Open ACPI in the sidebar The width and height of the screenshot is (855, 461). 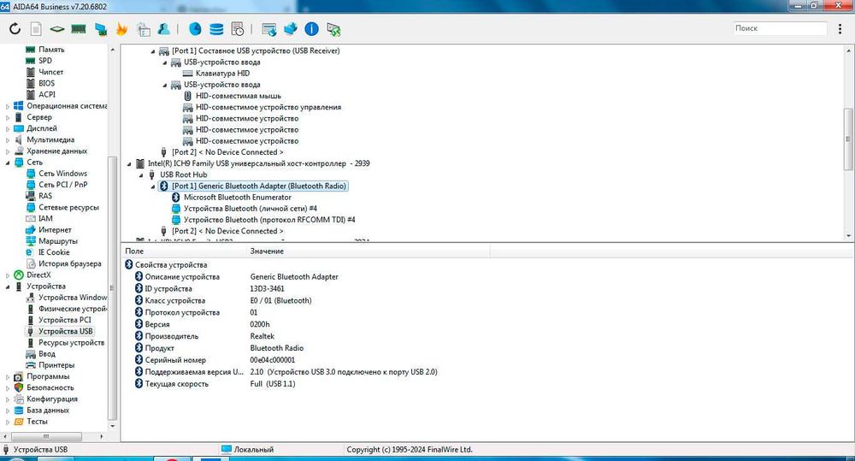pyautogui.click(x=47, y=94)
